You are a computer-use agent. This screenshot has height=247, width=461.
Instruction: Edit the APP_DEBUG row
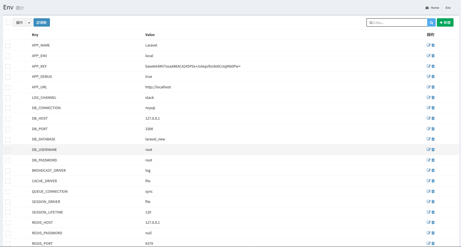point(429,76)
